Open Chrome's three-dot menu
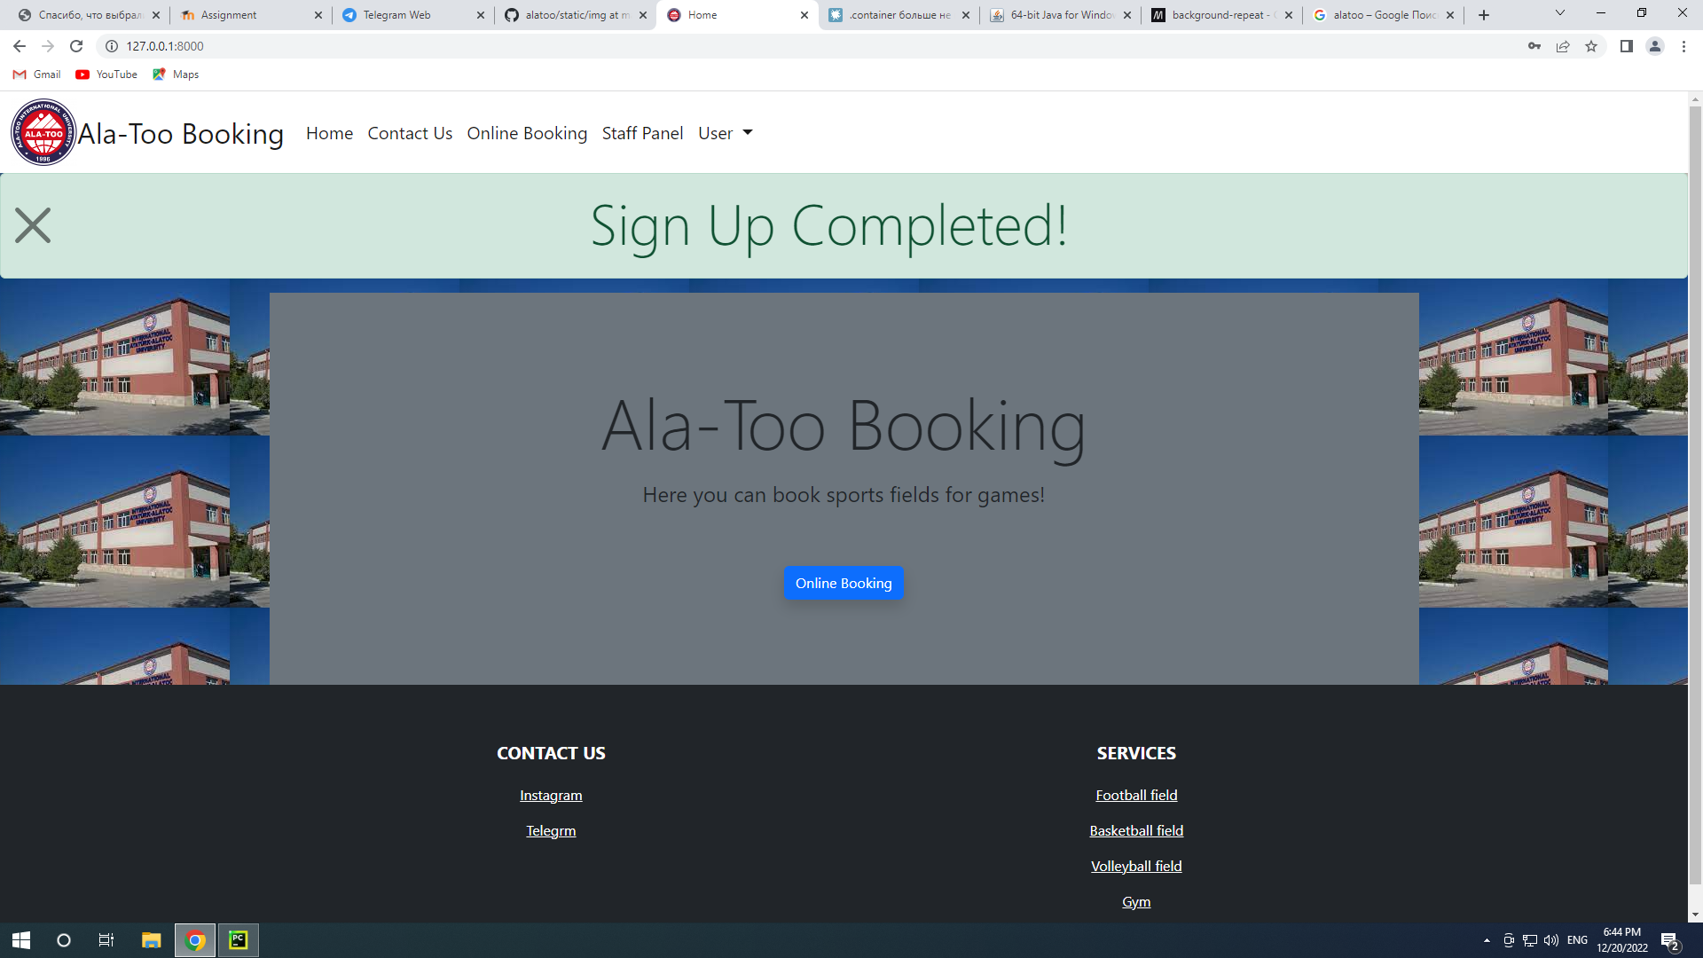This screenshot has height=958, width=1703. [x=1683, y=46]
